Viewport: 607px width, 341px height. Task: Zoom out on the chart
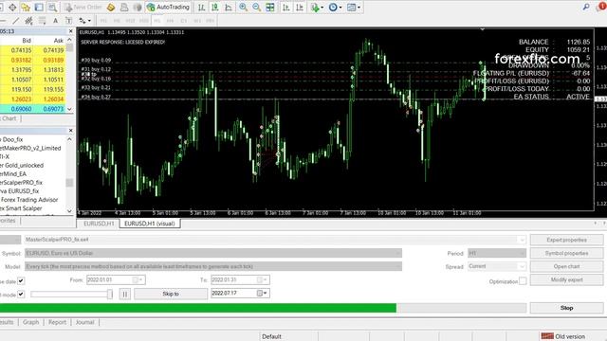[x=256, y=7]
